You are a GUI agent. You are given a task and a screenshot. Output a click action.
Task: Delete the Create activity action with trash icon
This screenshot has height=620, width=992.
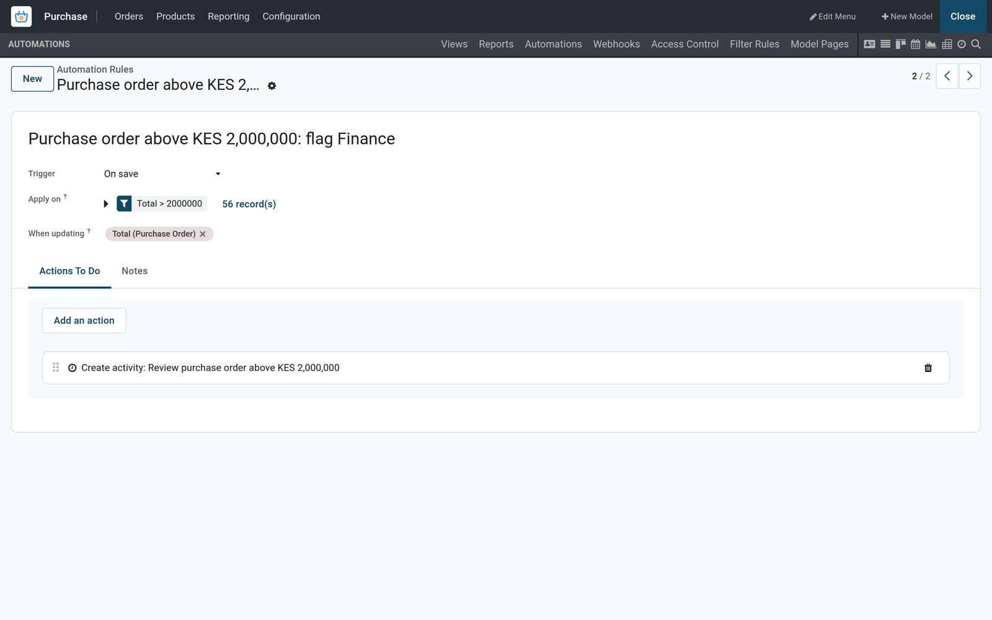point(928,368)
